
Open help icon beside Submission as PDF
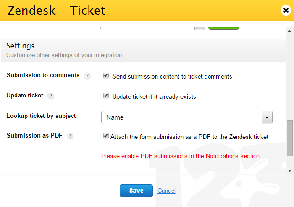[x=70, y=136]
